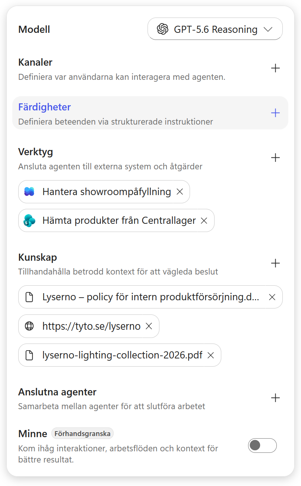Add connected agent with Anslutna agenter plus
301x486 pixels.
275,398
